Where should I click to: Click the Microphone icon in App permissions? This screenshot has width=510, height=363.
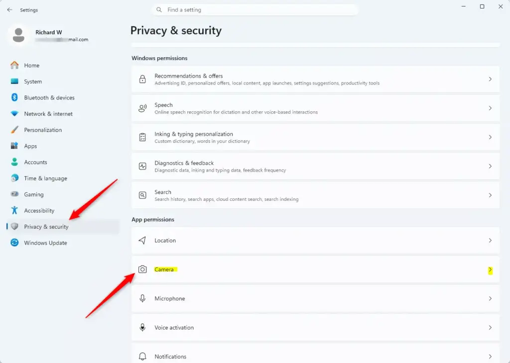click(142, 298)
